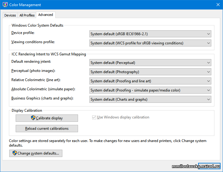Click the Calibrate display button
This screenshot has width=223, height=172.
47,118
